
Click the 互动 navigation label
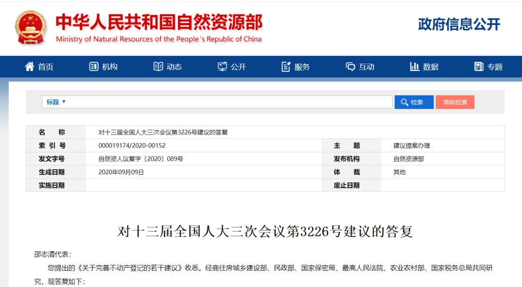click(366, 67)
